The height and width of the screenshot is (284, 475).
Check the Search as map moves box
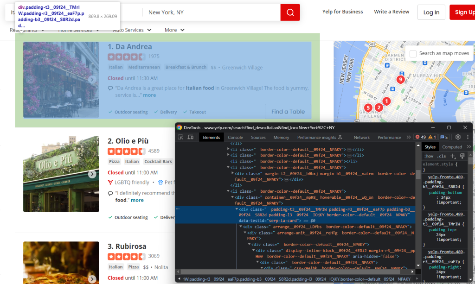(413, 53)
